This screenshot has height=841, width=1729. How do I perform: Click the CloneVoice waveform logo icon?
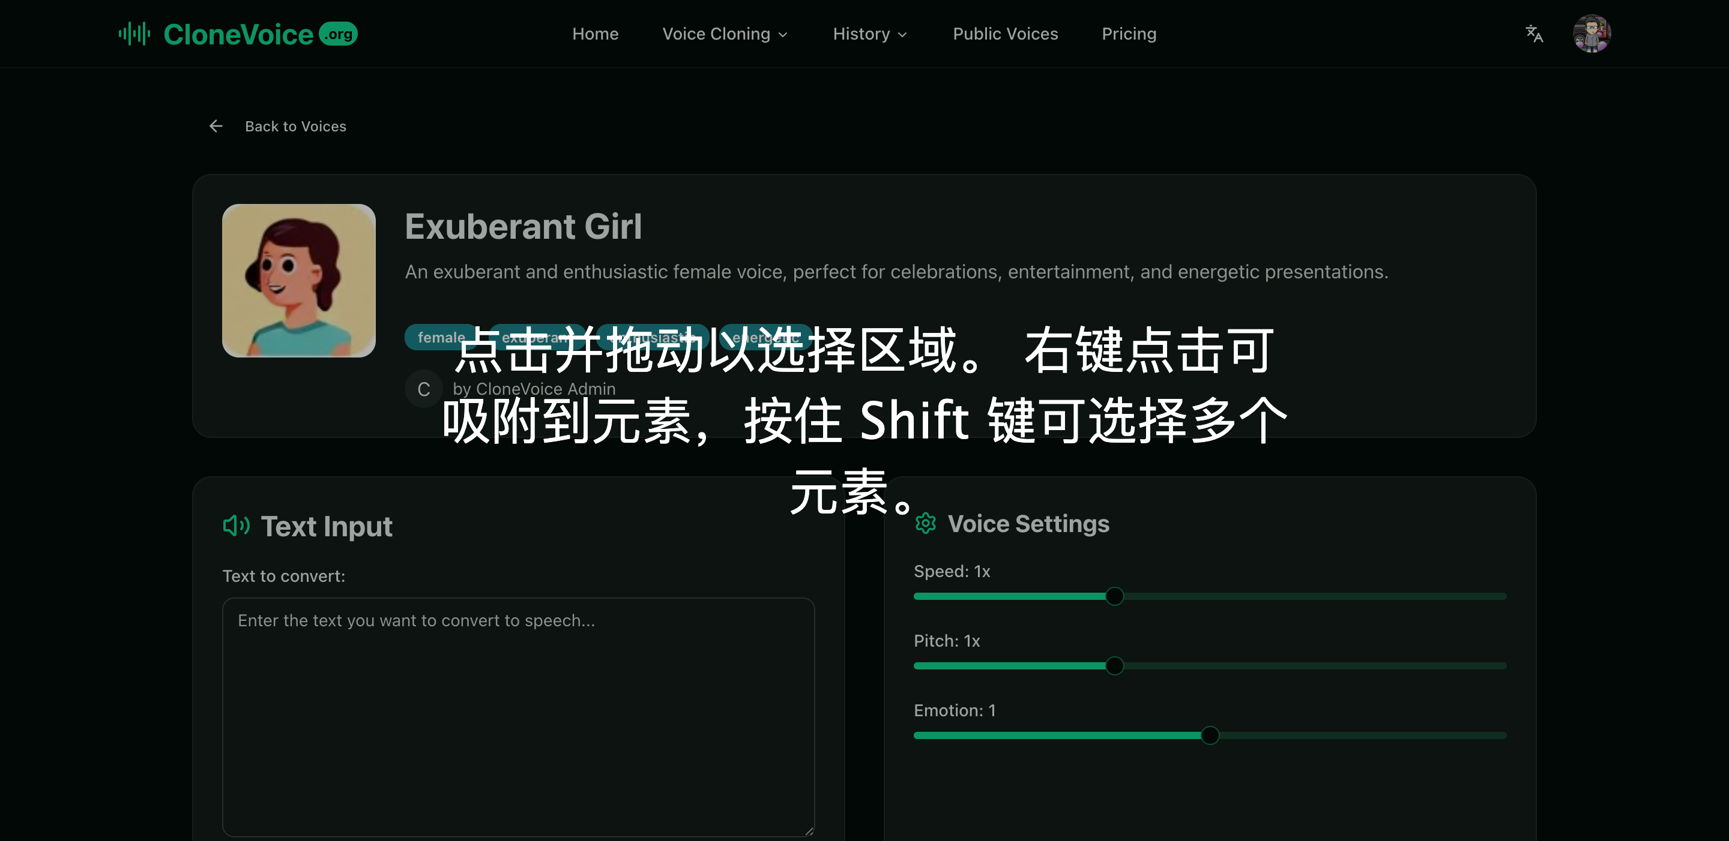click(x=133, y=34)
